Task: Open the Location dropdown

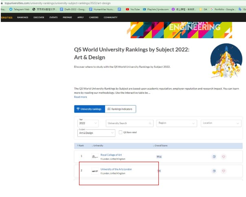Action: pos(221,123)
